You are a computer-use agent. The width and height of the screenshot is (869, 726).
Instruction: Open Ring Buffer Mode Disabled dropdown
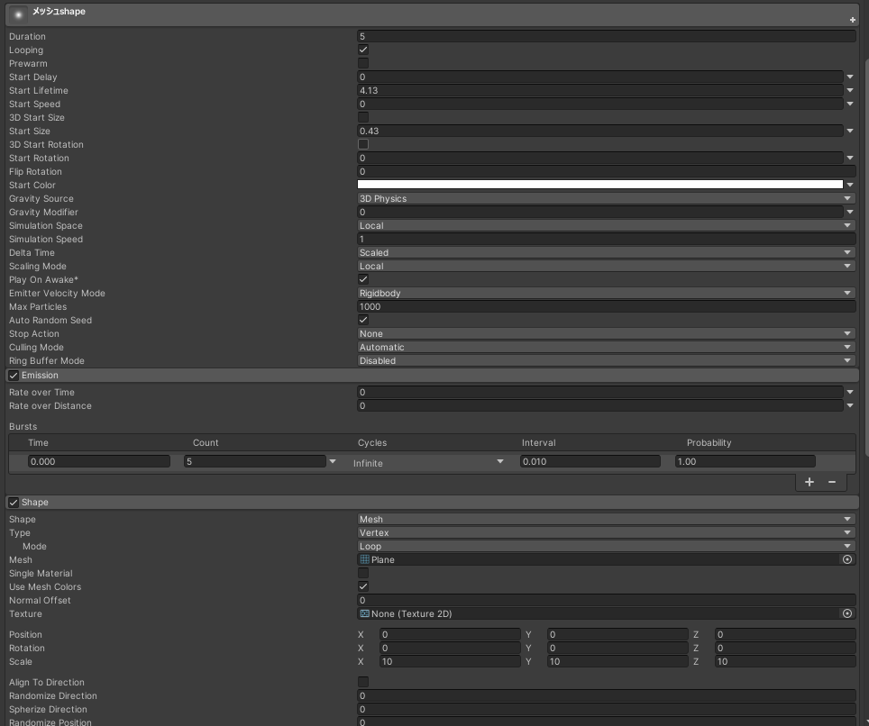coord(607,360)
